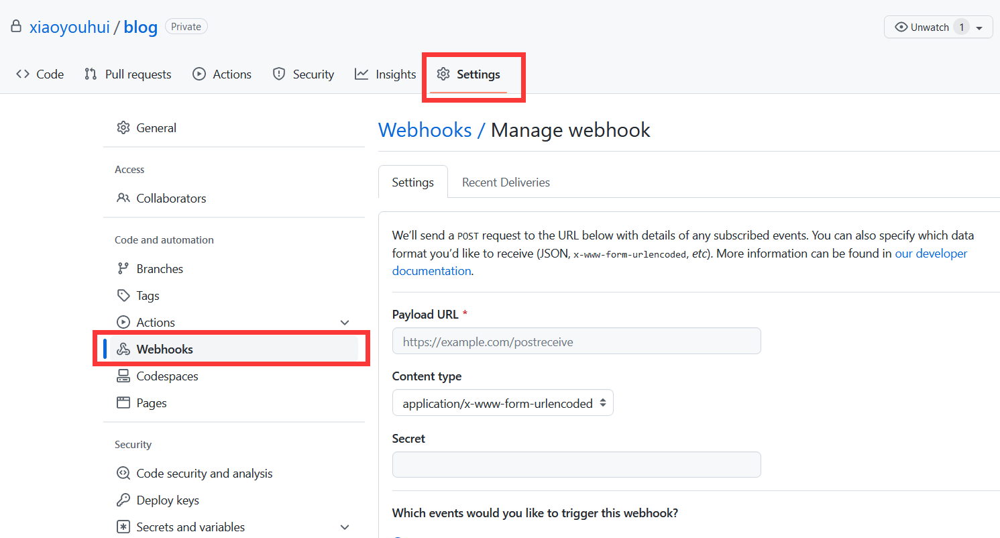Click the Codespaces icon in sidebar
Viewport: 1000px width, 538px height.
(x=123, y=376)
